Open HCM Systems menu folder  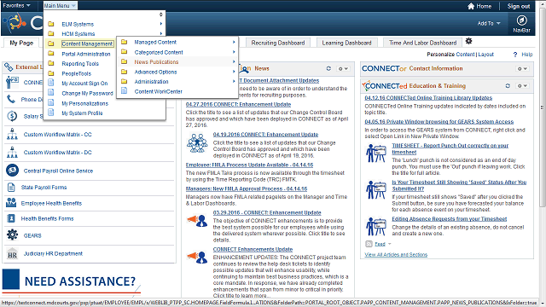coord(78,34)
